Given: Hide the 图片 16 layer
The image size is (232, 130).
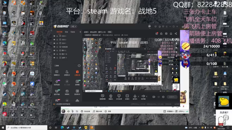Looking at the screenshot, I should tap(54, 54).
